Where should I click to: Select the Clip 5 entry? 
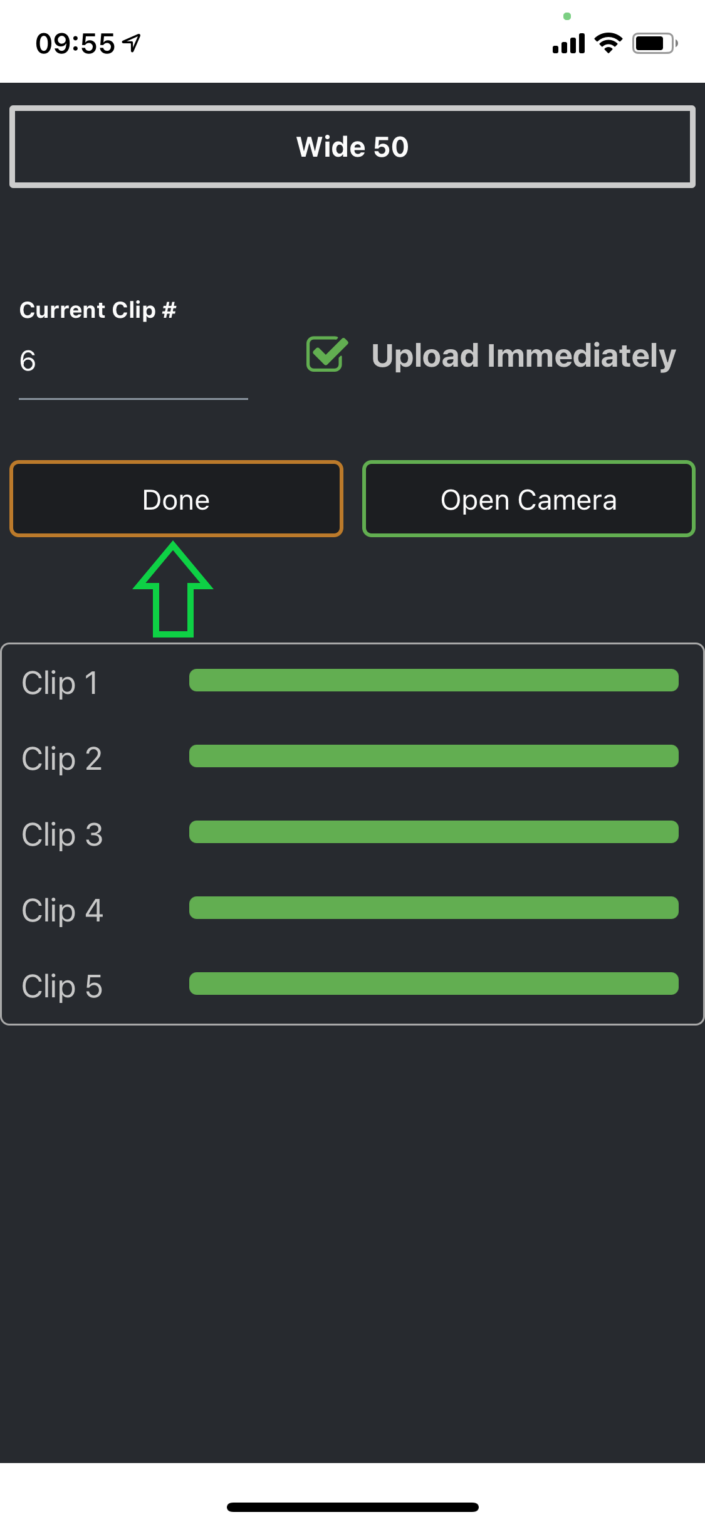click(61, 986)
